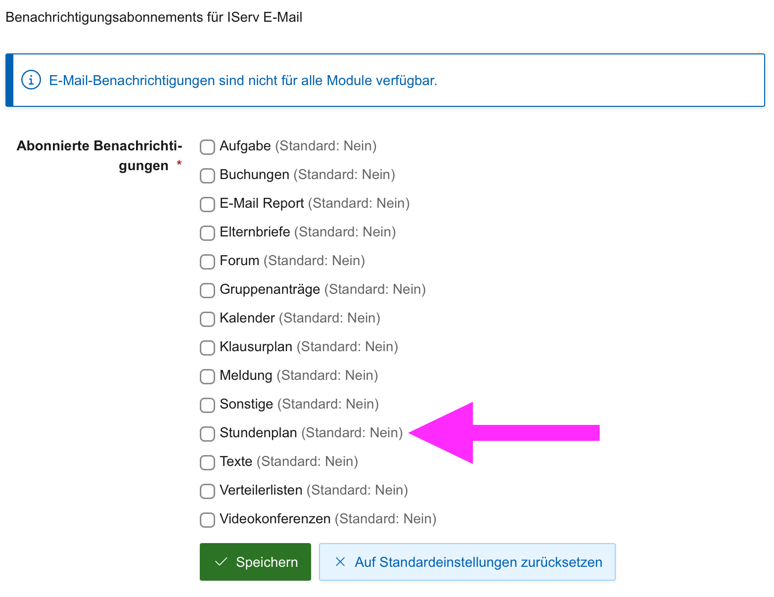Tick the Texte checkbox
Viewport: 774px width, 597px height.
pos(207,462)
